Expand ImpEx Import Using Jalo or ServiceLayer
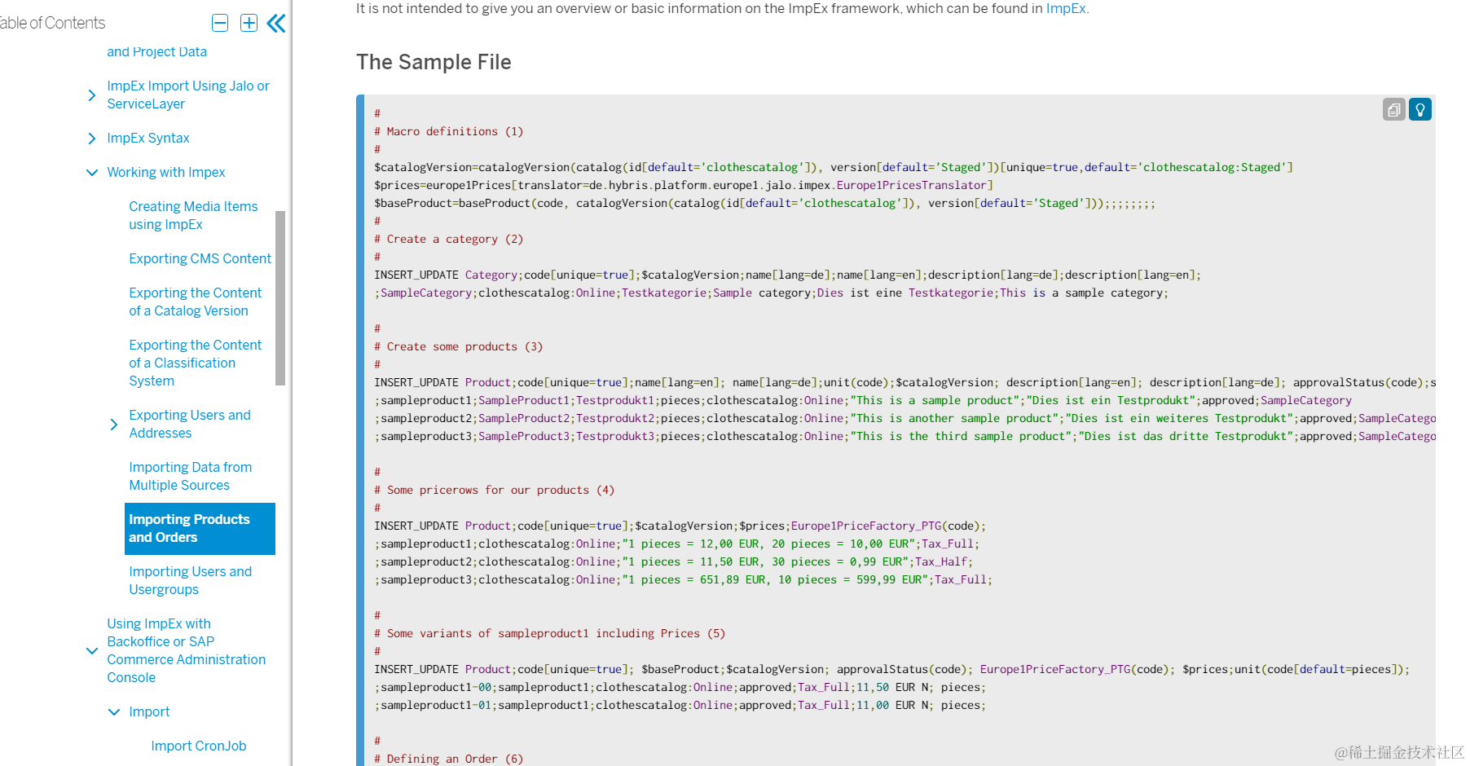 click(x=92, y=95)
